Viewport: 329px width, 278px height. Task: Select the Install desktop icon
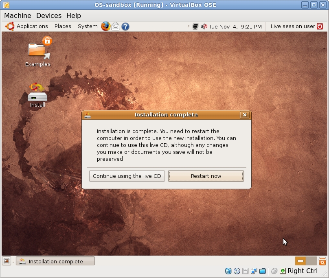[x=37, y=95]
